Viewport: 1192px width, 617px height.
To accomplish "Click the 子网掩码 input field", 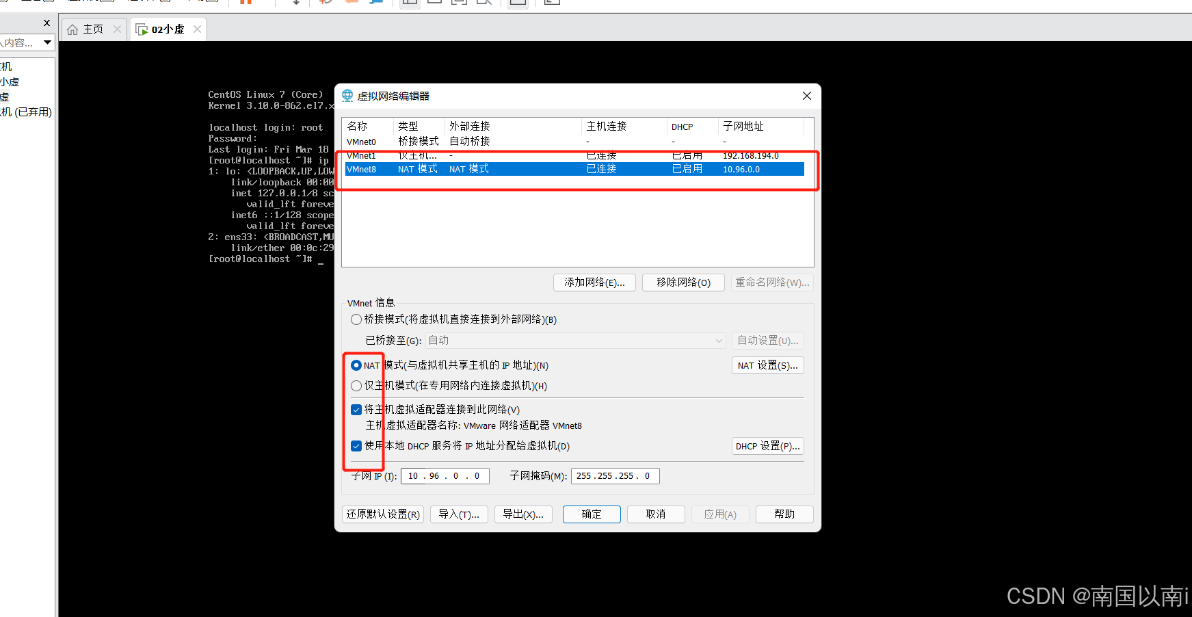I will (x=615, y=476).
